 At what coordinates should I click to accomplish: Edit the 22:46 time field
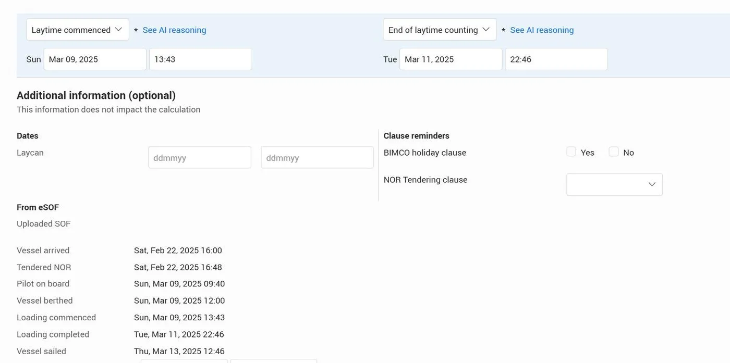point(556,59)
